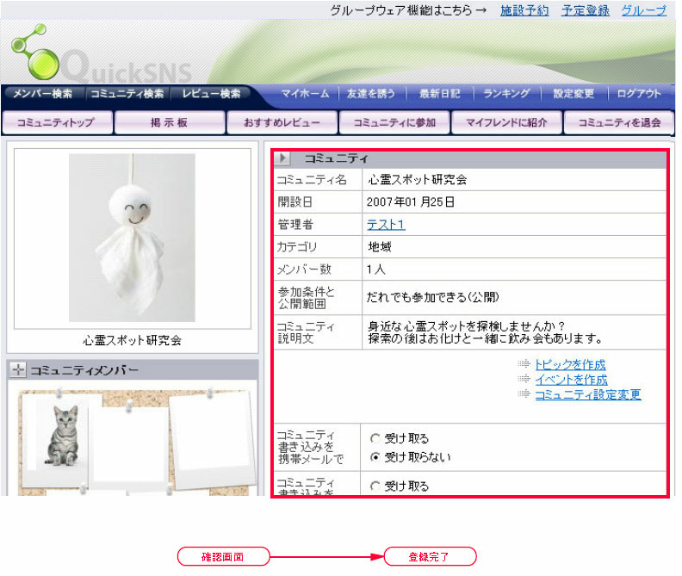Select 受け取る radio for mobile mail
This screenshot has width=682, height=576.
point(375,439)
